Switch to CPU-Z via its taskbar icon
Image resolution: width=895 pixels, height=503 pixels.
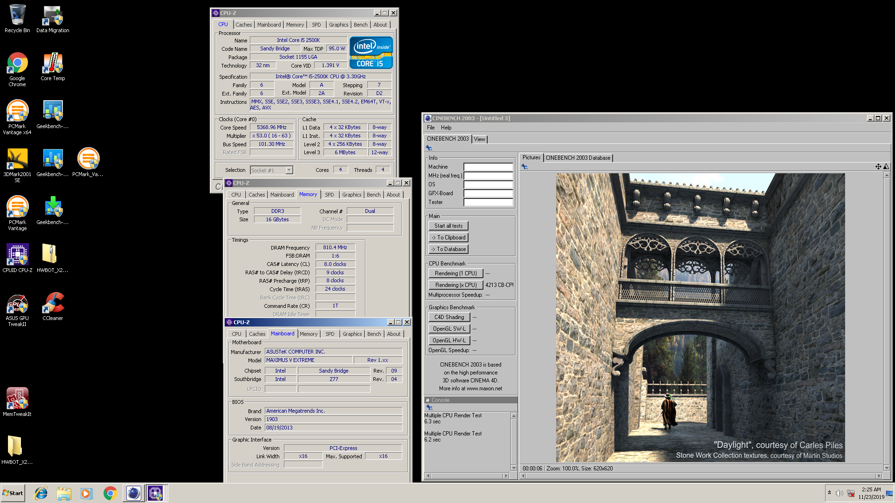pyautogui.click(x=155, y=493)
